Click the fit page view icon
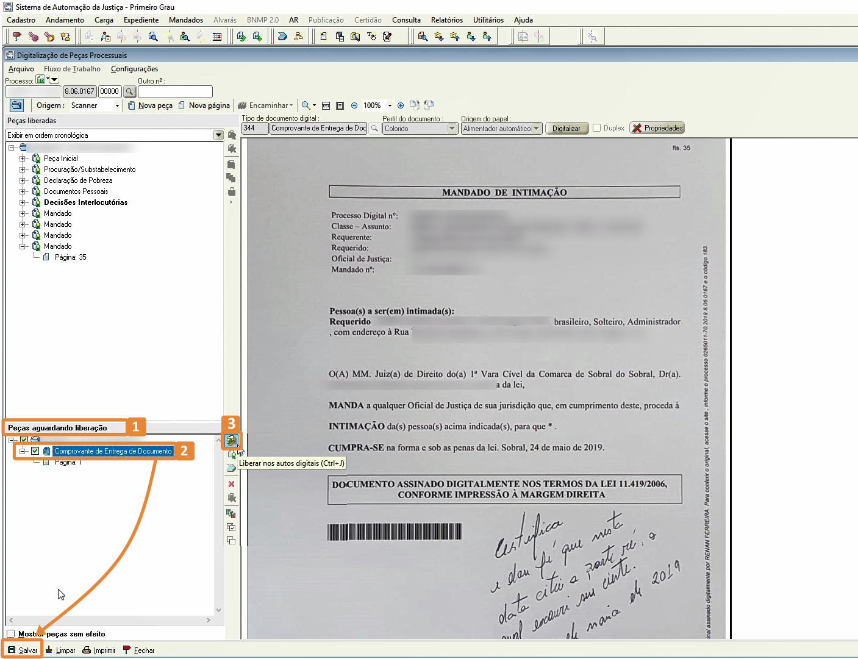 (x=340, y=105)
